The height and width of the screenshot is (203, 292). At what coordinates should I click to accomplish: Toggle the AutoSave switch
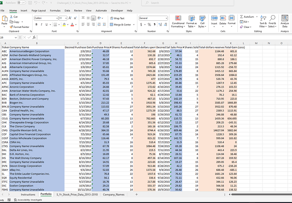(x=22, y=3)
